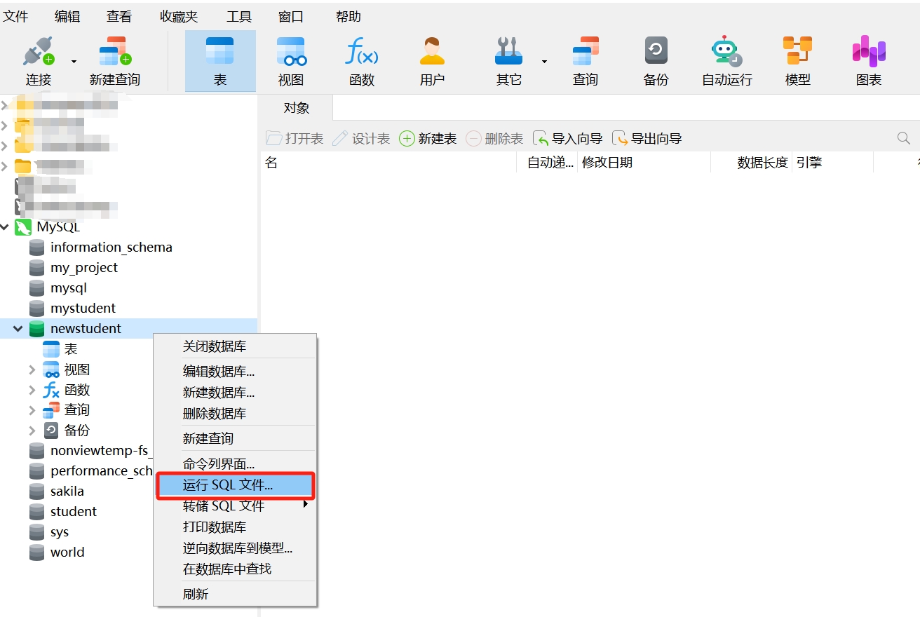Open dropdown arrow next to 其它

pyautogui.click(x=544, y=62)
